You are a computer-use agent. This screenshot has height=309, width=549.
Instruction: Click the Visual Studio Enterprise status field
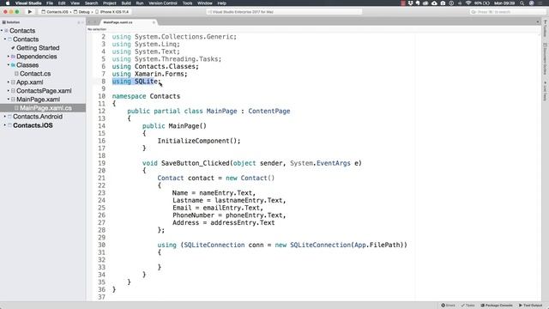[284, 12]
